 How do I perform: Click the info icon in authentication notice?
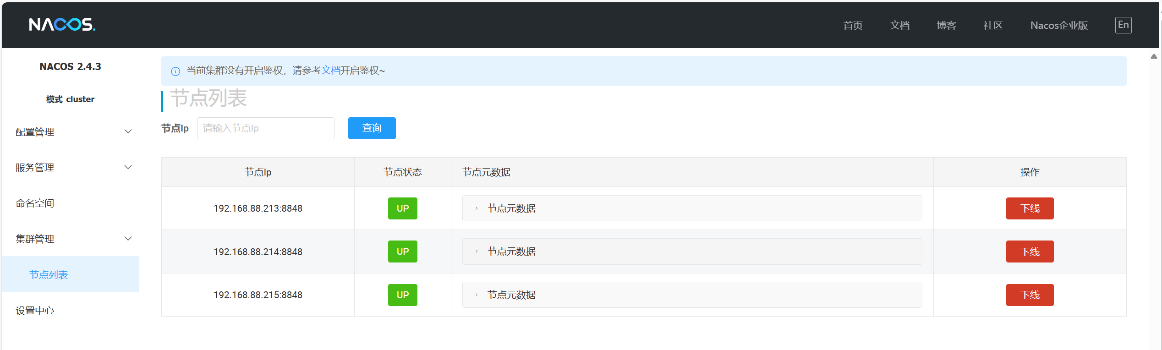pos(175,71)
